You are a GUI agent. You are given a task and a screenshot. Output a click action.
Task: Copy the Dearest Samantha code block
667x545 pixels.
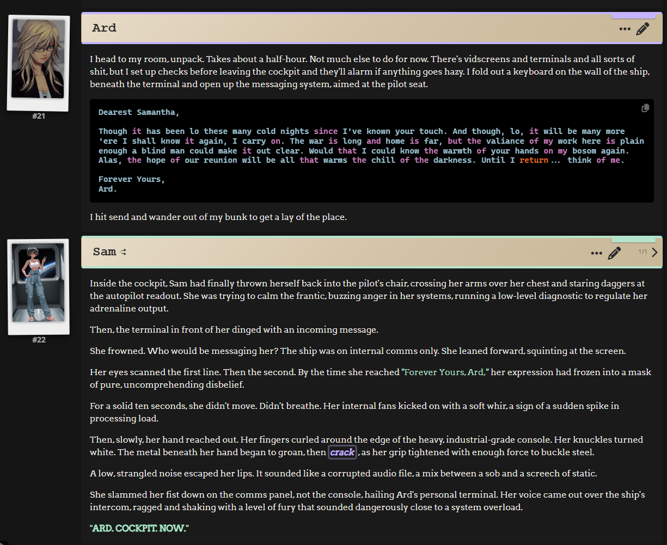[x=645, y=108]
